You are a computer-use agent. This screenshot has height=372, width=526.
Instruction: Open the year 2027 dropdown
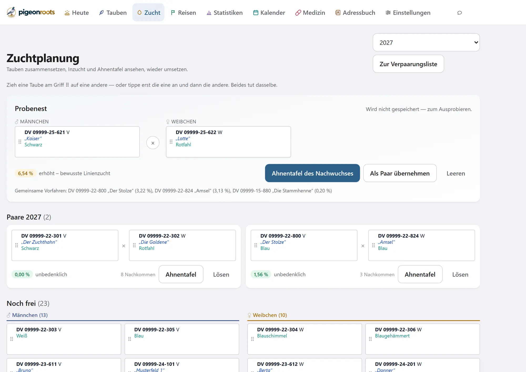coord(426,42)
